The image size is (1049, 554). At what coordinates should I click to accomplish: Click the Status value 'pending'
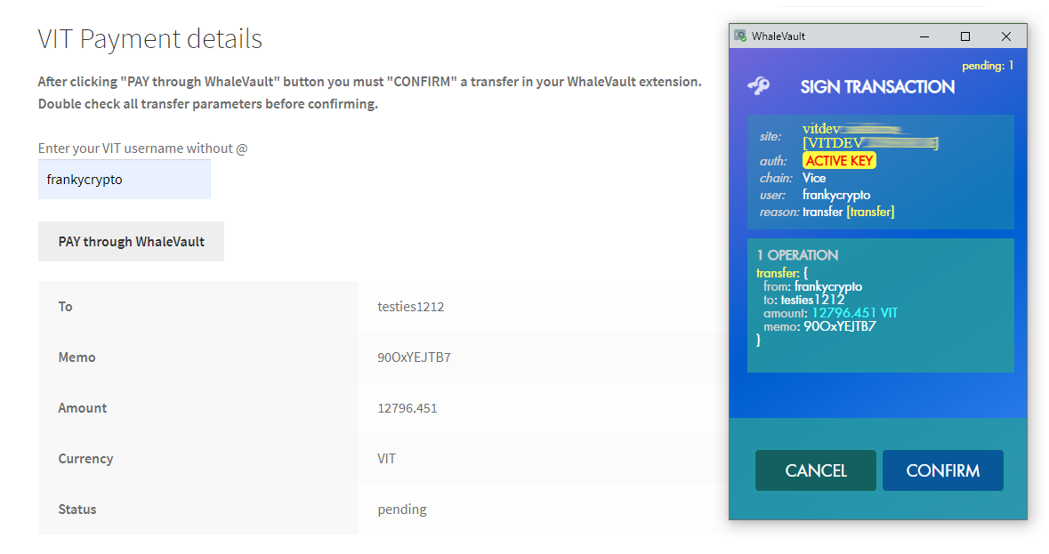[402, 510]
